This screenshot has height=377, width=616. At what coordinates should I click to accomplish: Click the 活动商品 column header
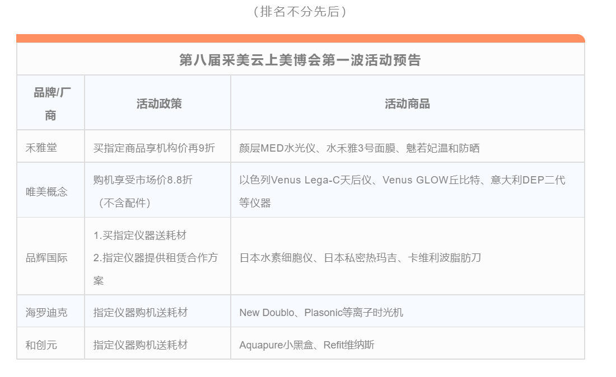click(407, 103)
